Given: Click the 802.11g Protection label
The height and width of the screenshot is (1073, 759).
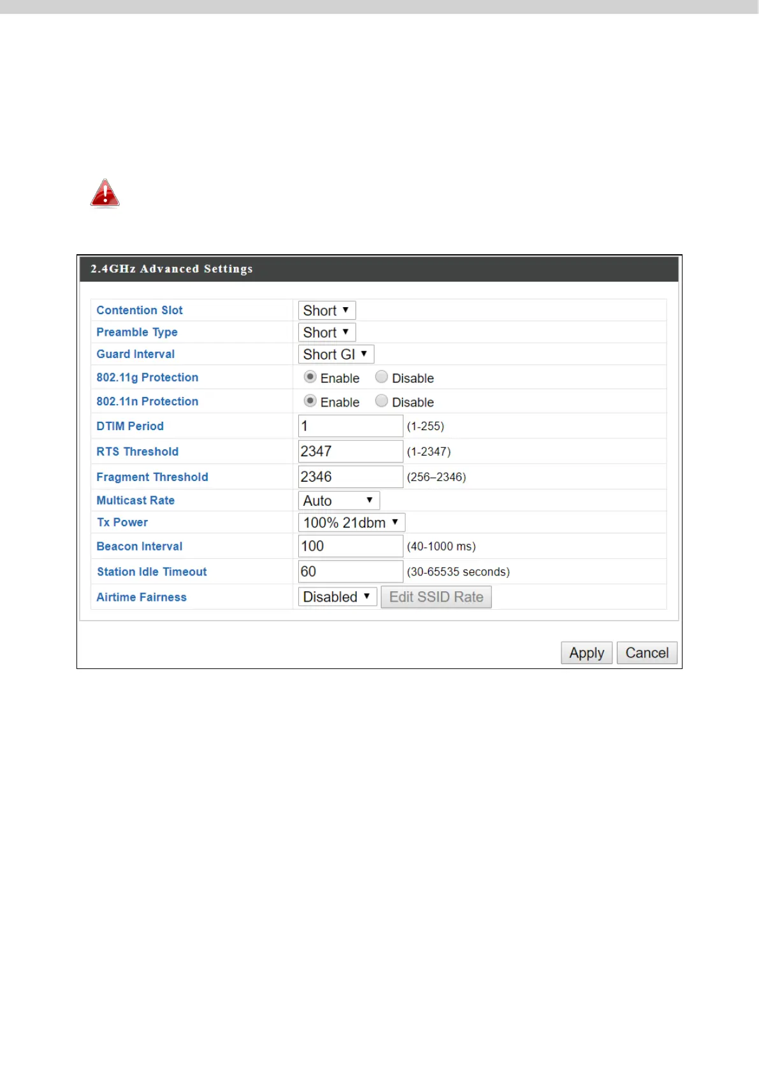Looking at the screenshot, I should [x=147, y=377].
